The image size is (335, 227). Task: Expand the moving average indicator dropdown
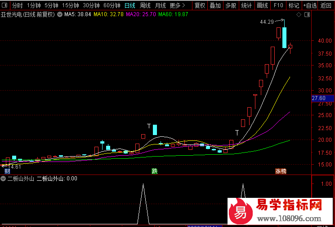(60, 14)
